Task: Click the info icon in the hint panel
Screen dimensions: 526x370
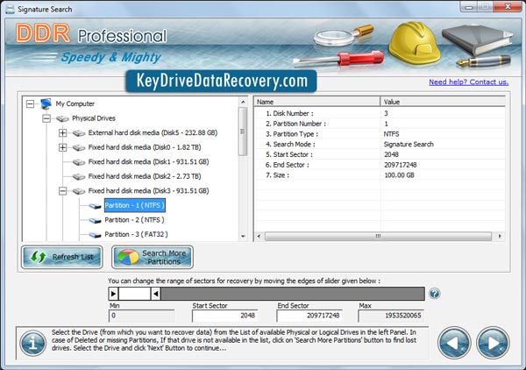Action: pyautogui.click(x=33, y=343)
